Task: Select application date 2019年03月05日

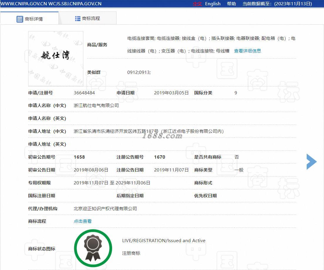Action: click(171, 93)
